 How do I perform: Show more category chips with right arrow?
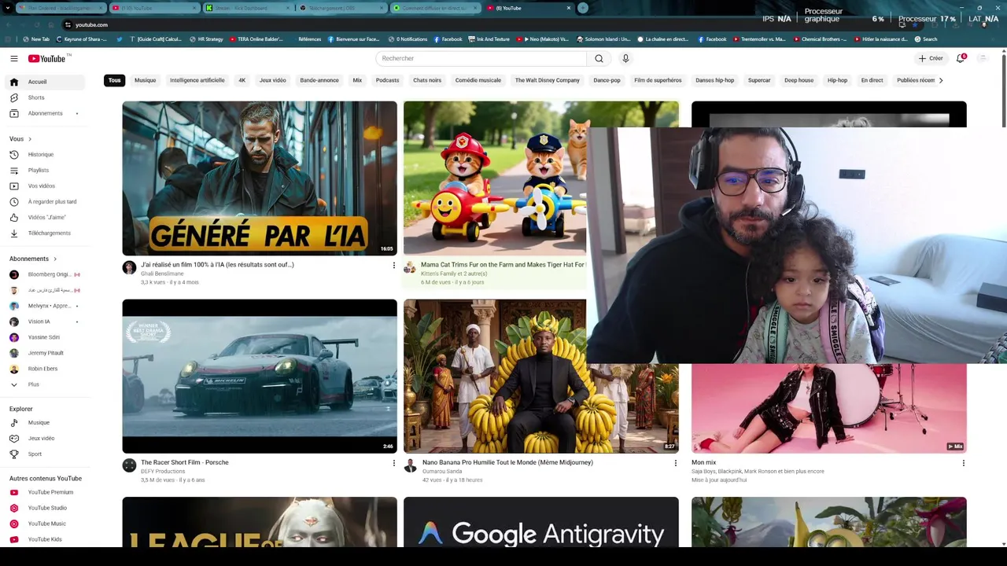tap(940, 80)
